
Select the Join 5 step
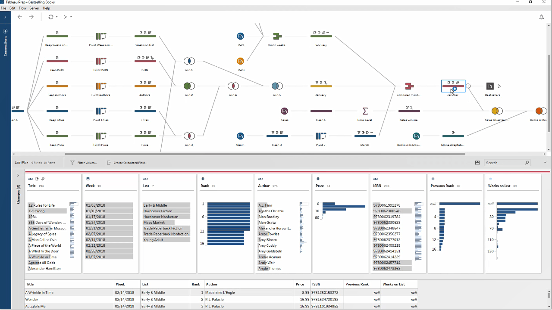coord(277,86)
